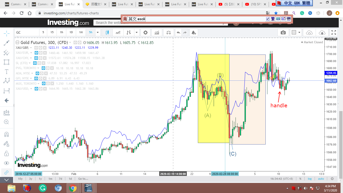
Task: Select the 1M interval
Action: tap(81, 32)
